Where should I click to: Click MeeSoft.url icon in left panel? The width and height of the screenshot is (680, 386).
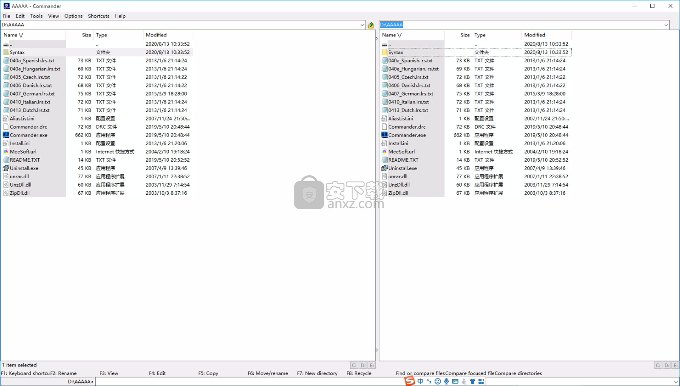(6, 151)
